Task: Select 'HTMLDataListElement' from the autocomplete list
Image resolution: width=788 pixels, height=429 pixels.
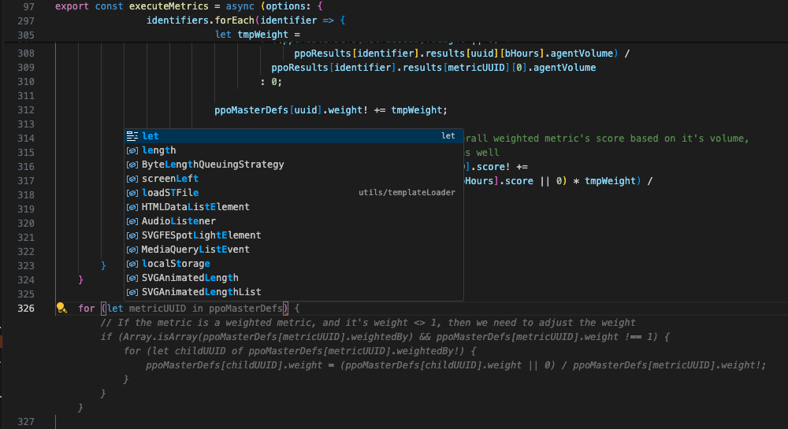Action: pyautogui.click(x=195, y=207)
